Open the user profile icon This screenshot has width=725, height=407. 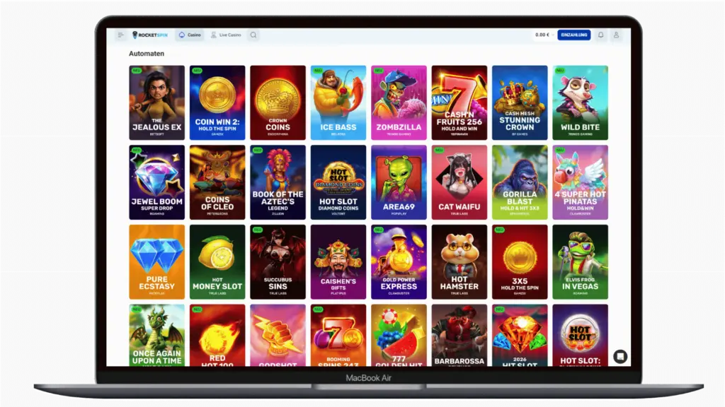(x=616, y=35)
